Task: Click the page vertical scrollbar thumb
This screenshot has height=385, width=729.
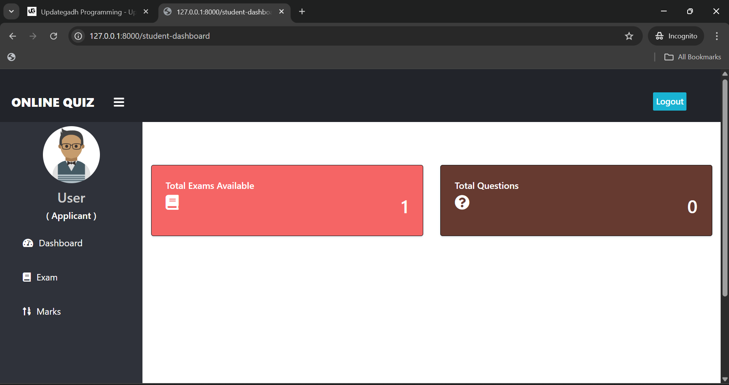Action: [x=725, y=188]
